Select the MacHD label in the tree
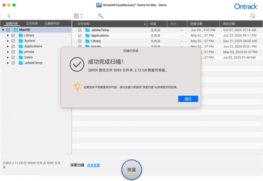263x181 pixels. 25,30
